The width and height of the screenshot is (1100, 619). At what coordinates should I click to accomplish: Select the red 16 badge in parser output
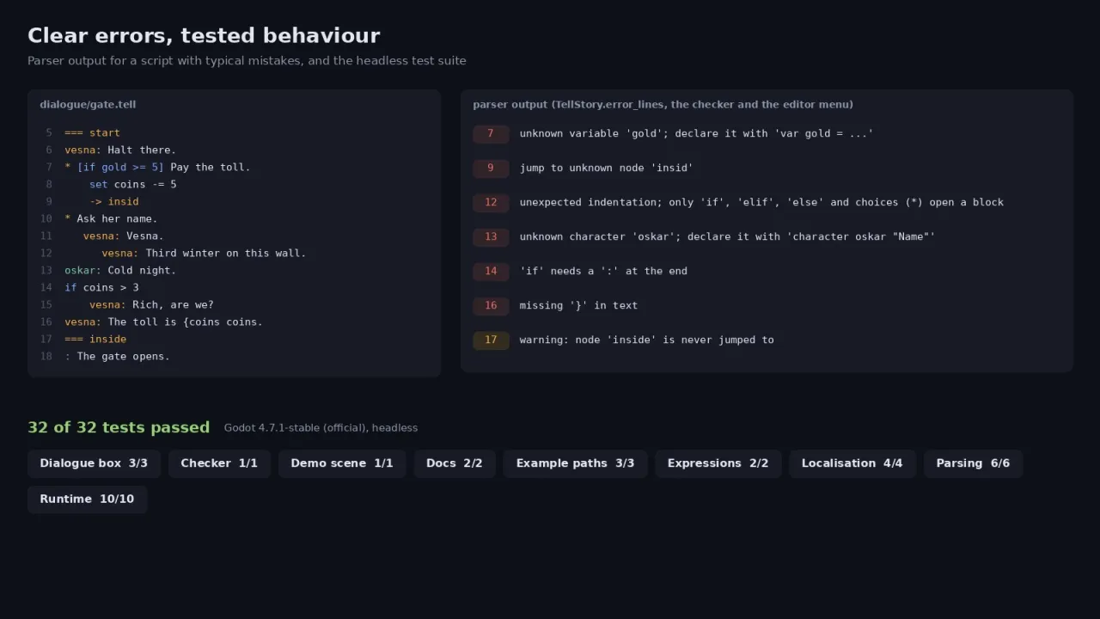tap(491, 305)
